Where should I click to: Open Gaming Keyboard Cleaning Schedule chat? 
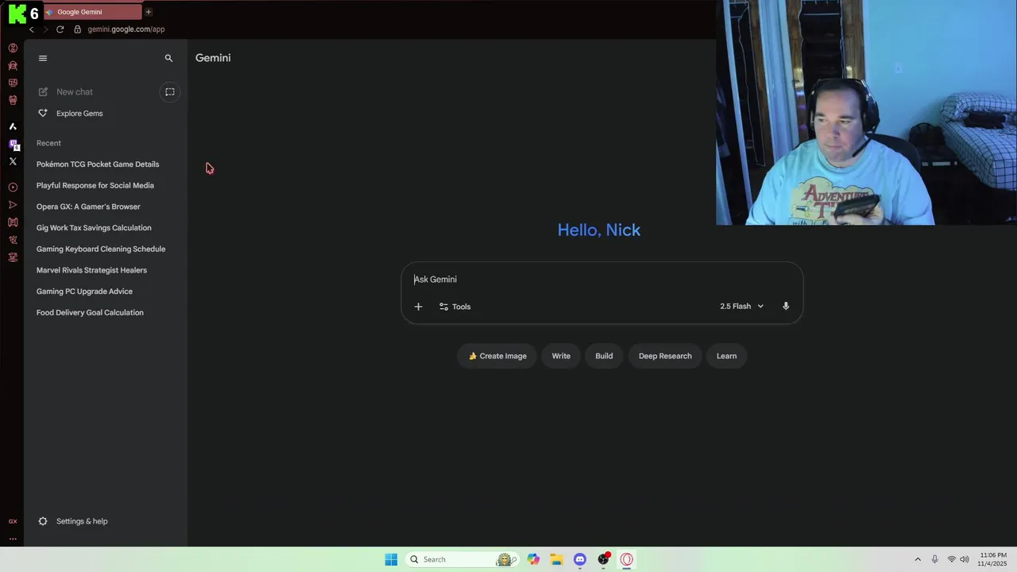click(101, 249)
